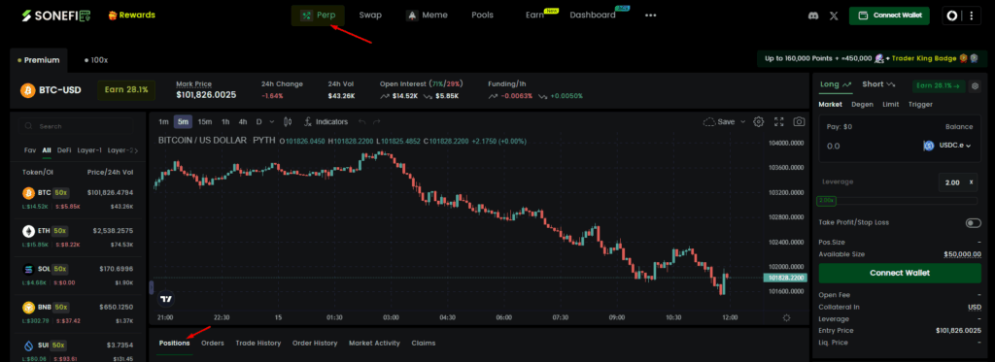Click the SONEFI logo
Image resolution: width=995 pixels, height=362 pixels.
55,16
